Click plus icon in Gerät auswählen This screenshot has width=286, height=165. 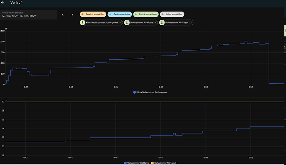coord(110,14)
